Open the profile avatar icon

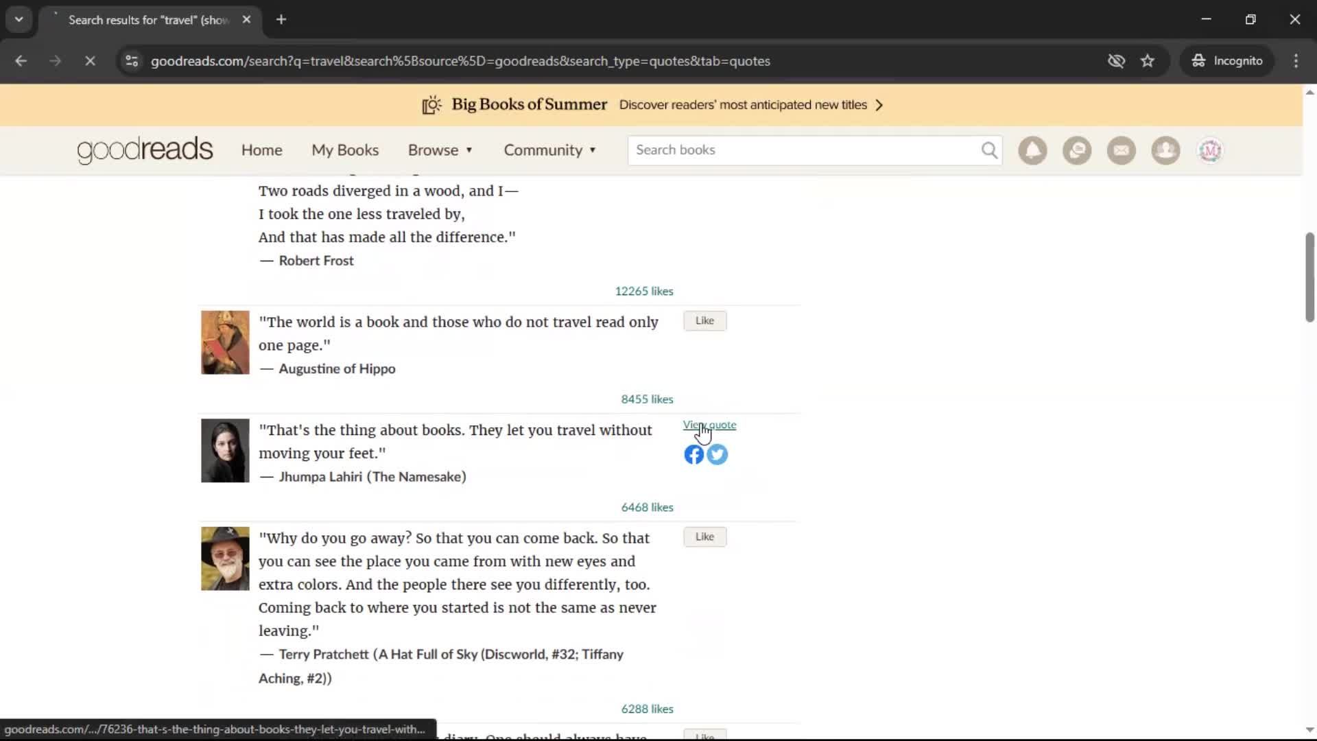coord(1210,150)
